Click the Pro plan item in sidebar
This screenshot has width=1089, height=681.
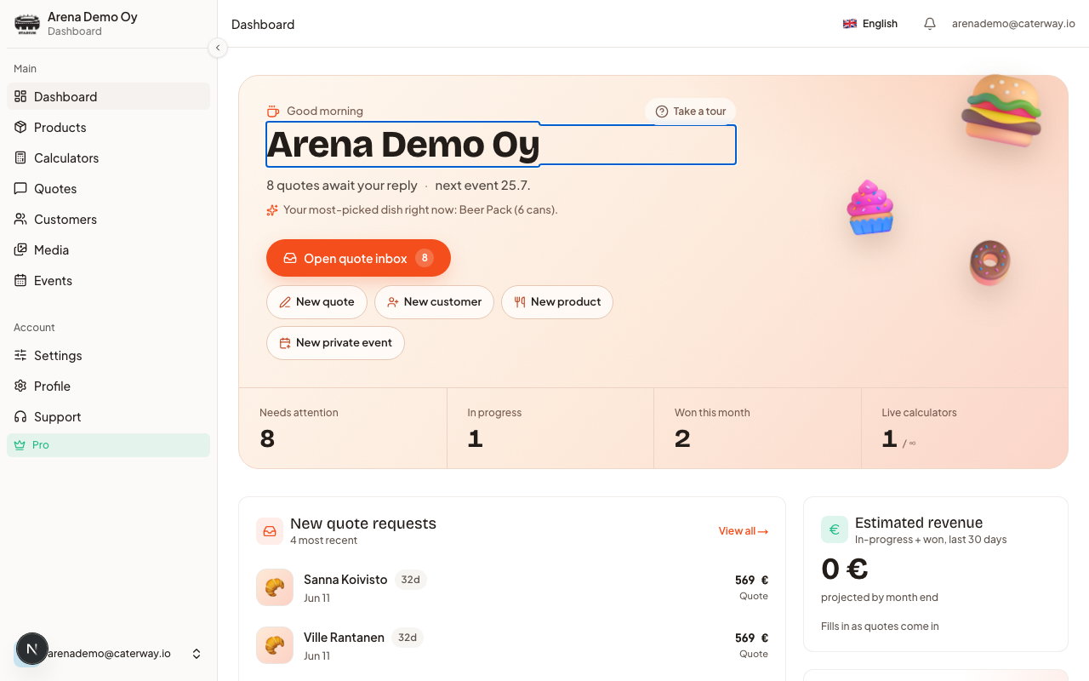108,445
